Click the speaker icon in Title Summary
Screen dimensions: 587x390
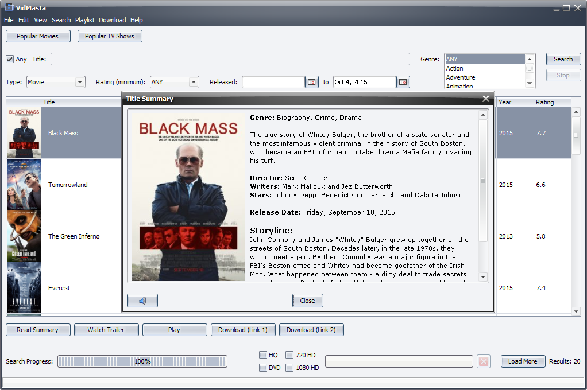coord(142,301)
